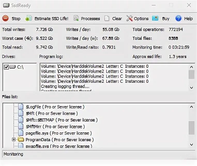The image size is (197, 166).
Task: Uncheck the C:\ drive checkbox
Action: [x=6, y=67]
